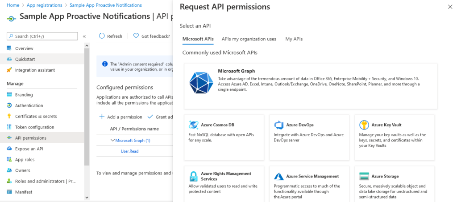Collapse the Microsoft Graph (1) permissions row
Viewport: 457px width, 202px height.
(x=112, y=141)
